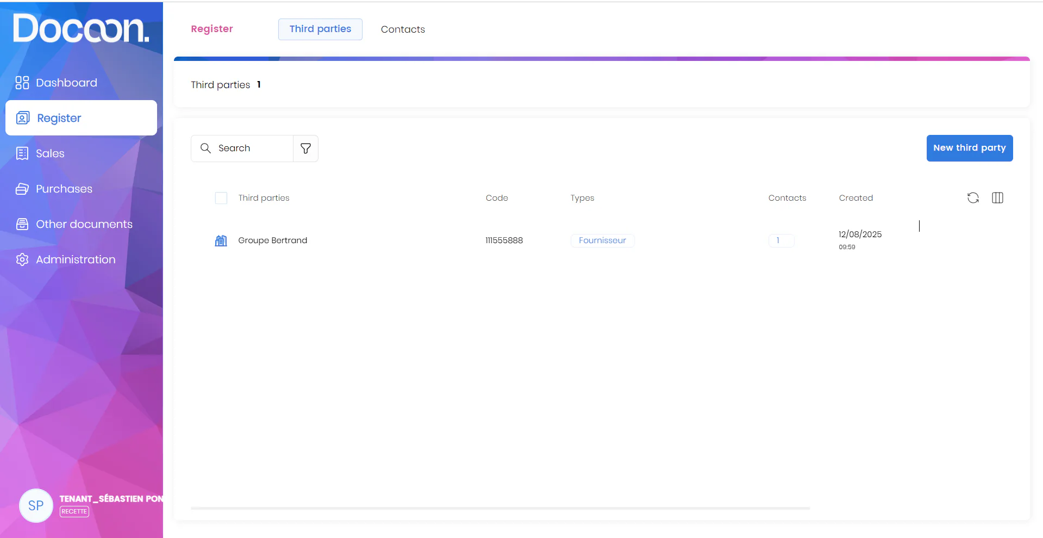Click the Contacts column header
This screenshot has height=538, width=1043.
click(x=787, y=198)
